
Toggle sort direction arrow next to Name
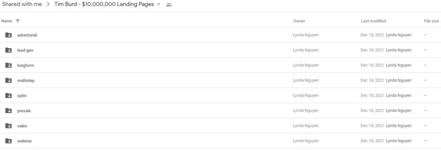(18, 21)
